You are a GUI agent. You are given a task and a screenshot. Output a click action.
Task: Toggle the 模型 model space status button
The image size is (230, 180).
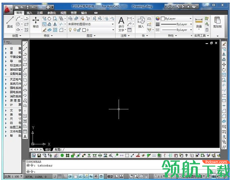[x=110, y=176]
